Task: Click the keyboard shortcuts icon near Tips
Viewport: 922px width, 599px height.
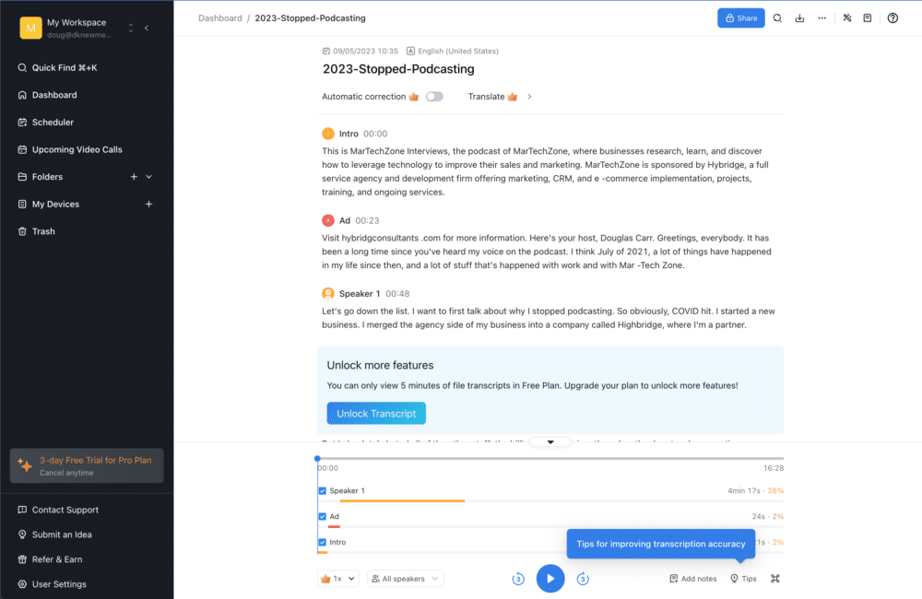Action: click(774, 579)
